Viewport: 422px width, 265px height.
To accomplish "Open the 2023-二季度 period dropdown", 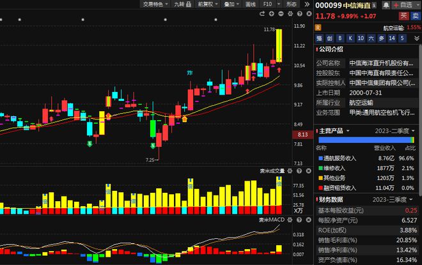I will pos(396,130).
